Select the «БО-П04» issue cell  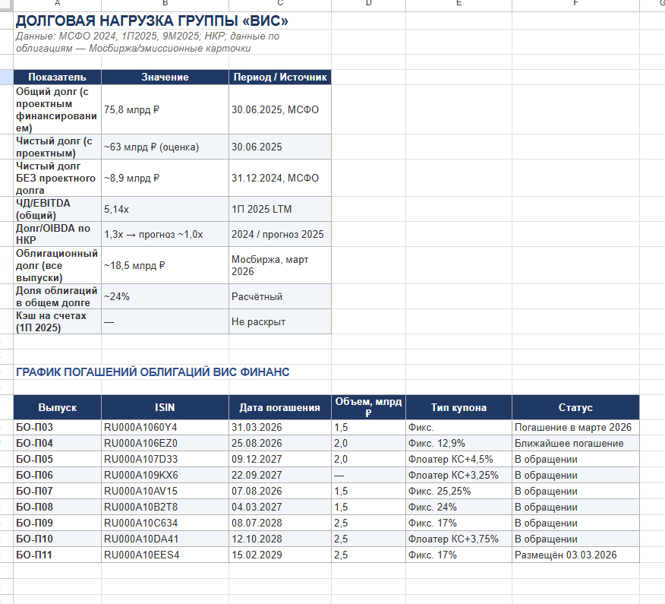click(57, 443)
